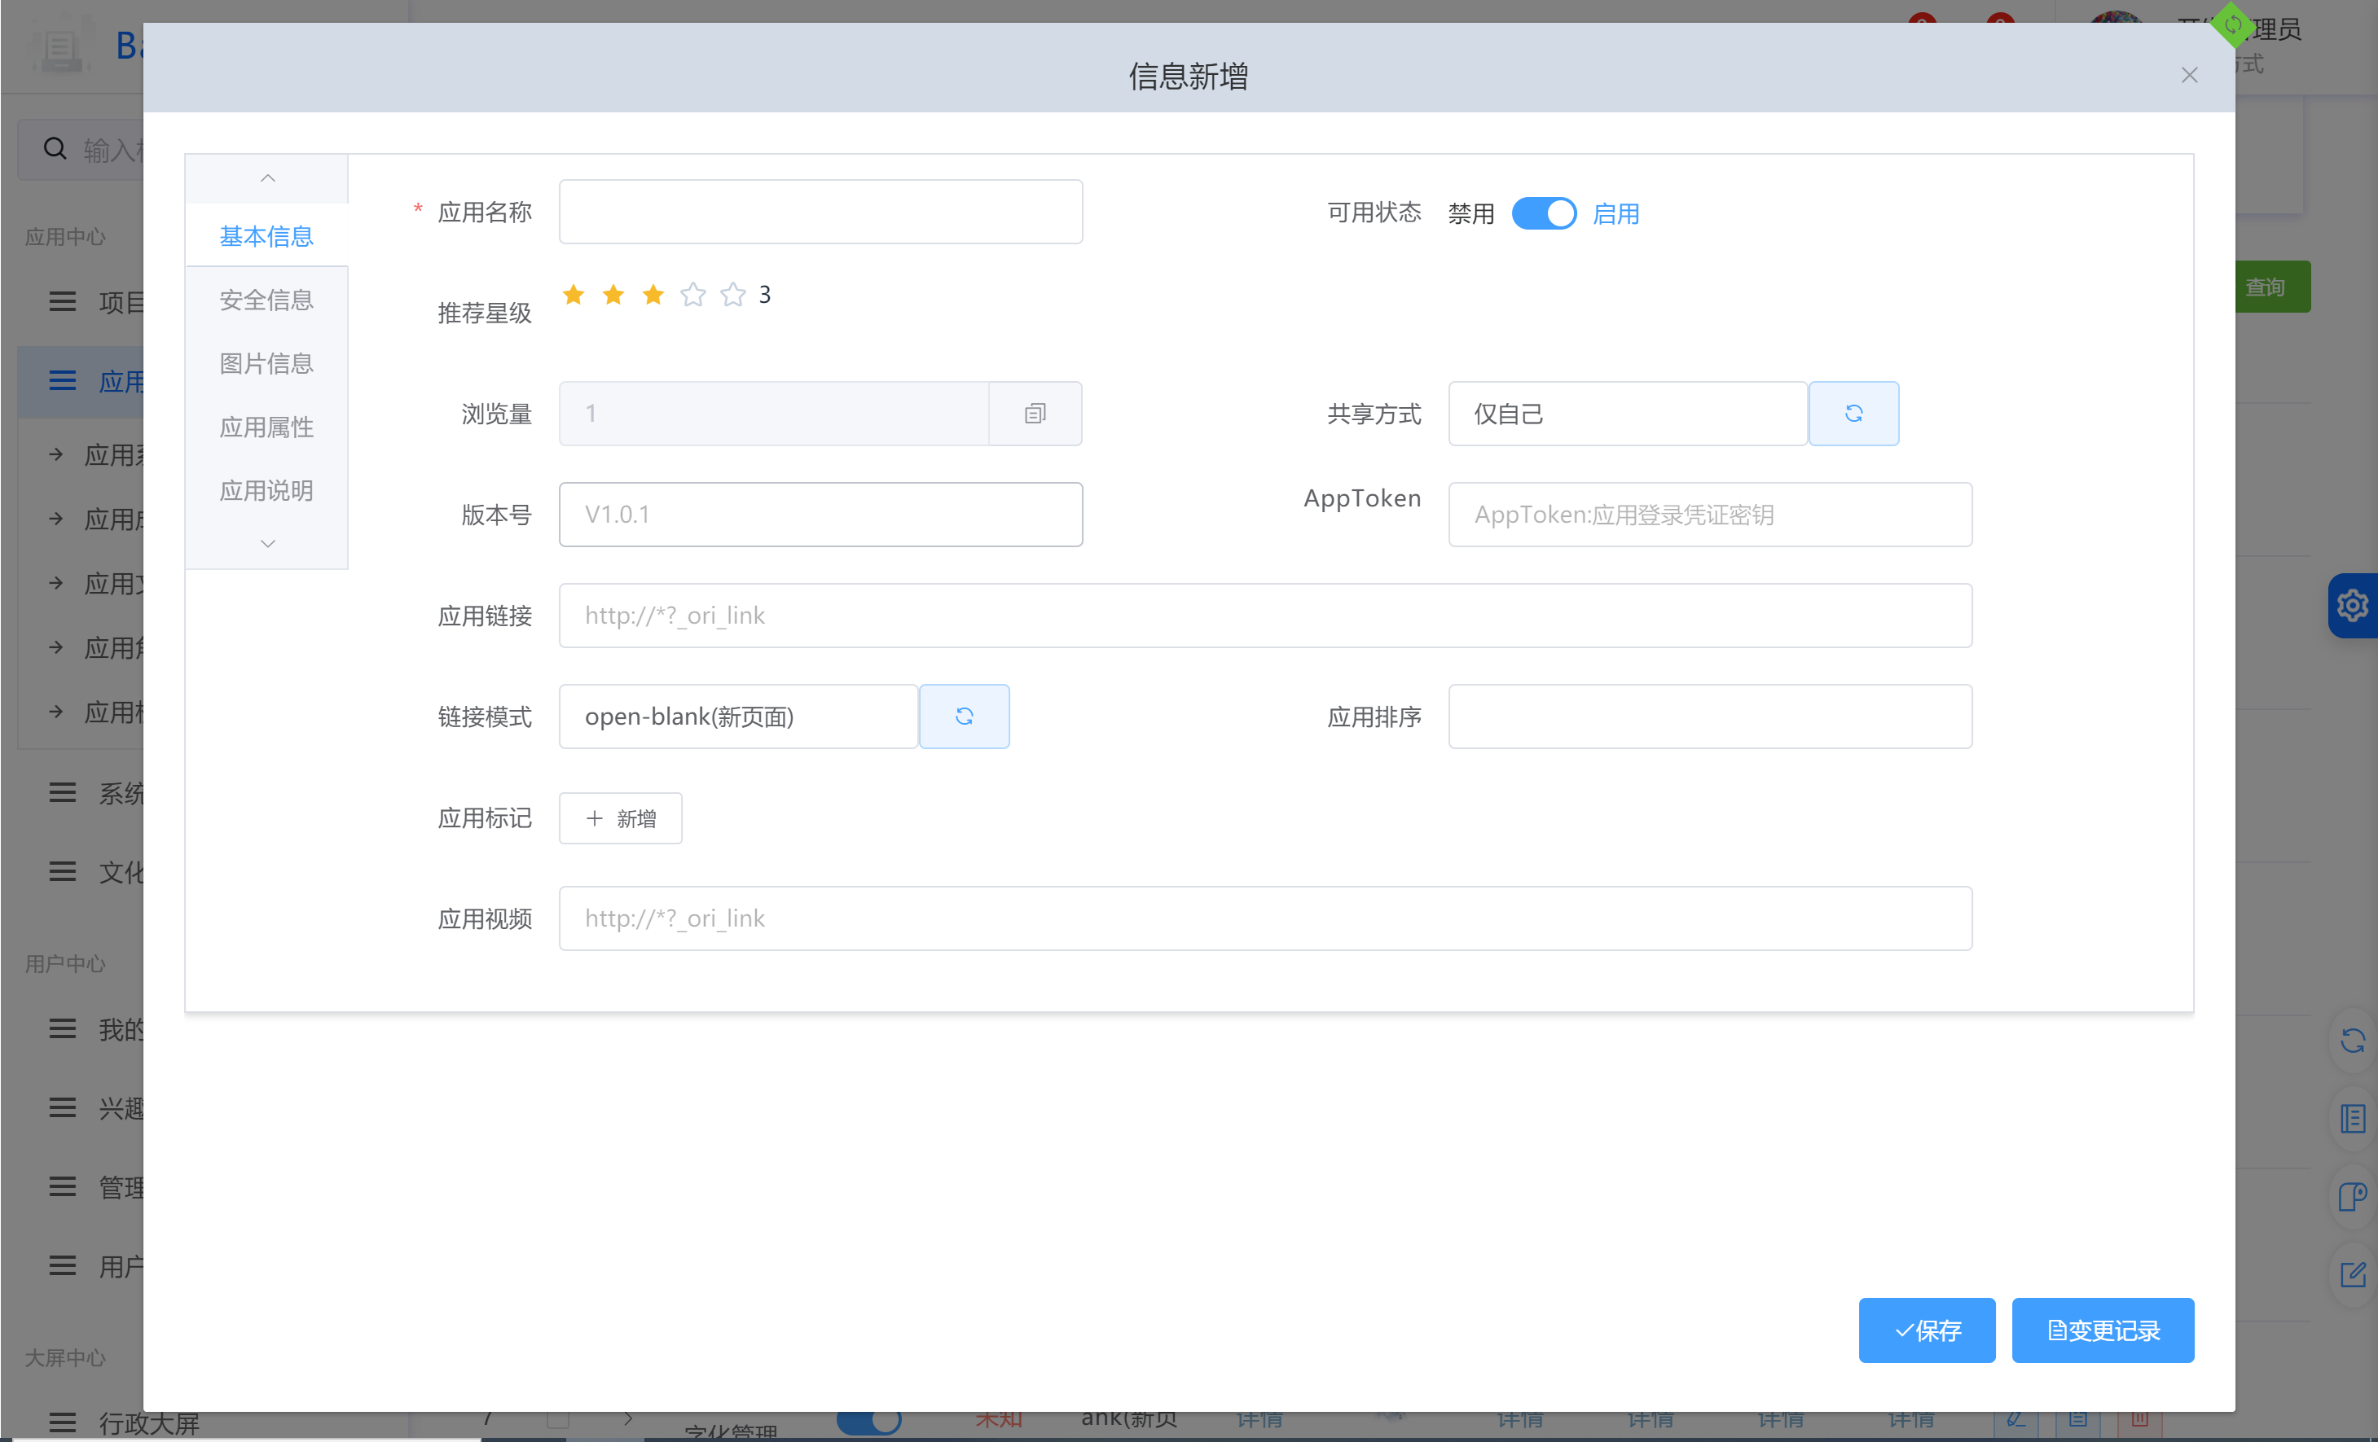Click the fifth star in 推荐星级 rating
2378x1442 pixels.
click(733, 294)
